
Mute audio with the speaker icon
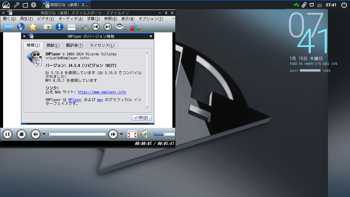[x=146, y=134]
